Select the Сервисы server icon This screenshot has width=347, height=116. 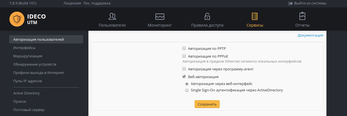click(x=255, y=16)
